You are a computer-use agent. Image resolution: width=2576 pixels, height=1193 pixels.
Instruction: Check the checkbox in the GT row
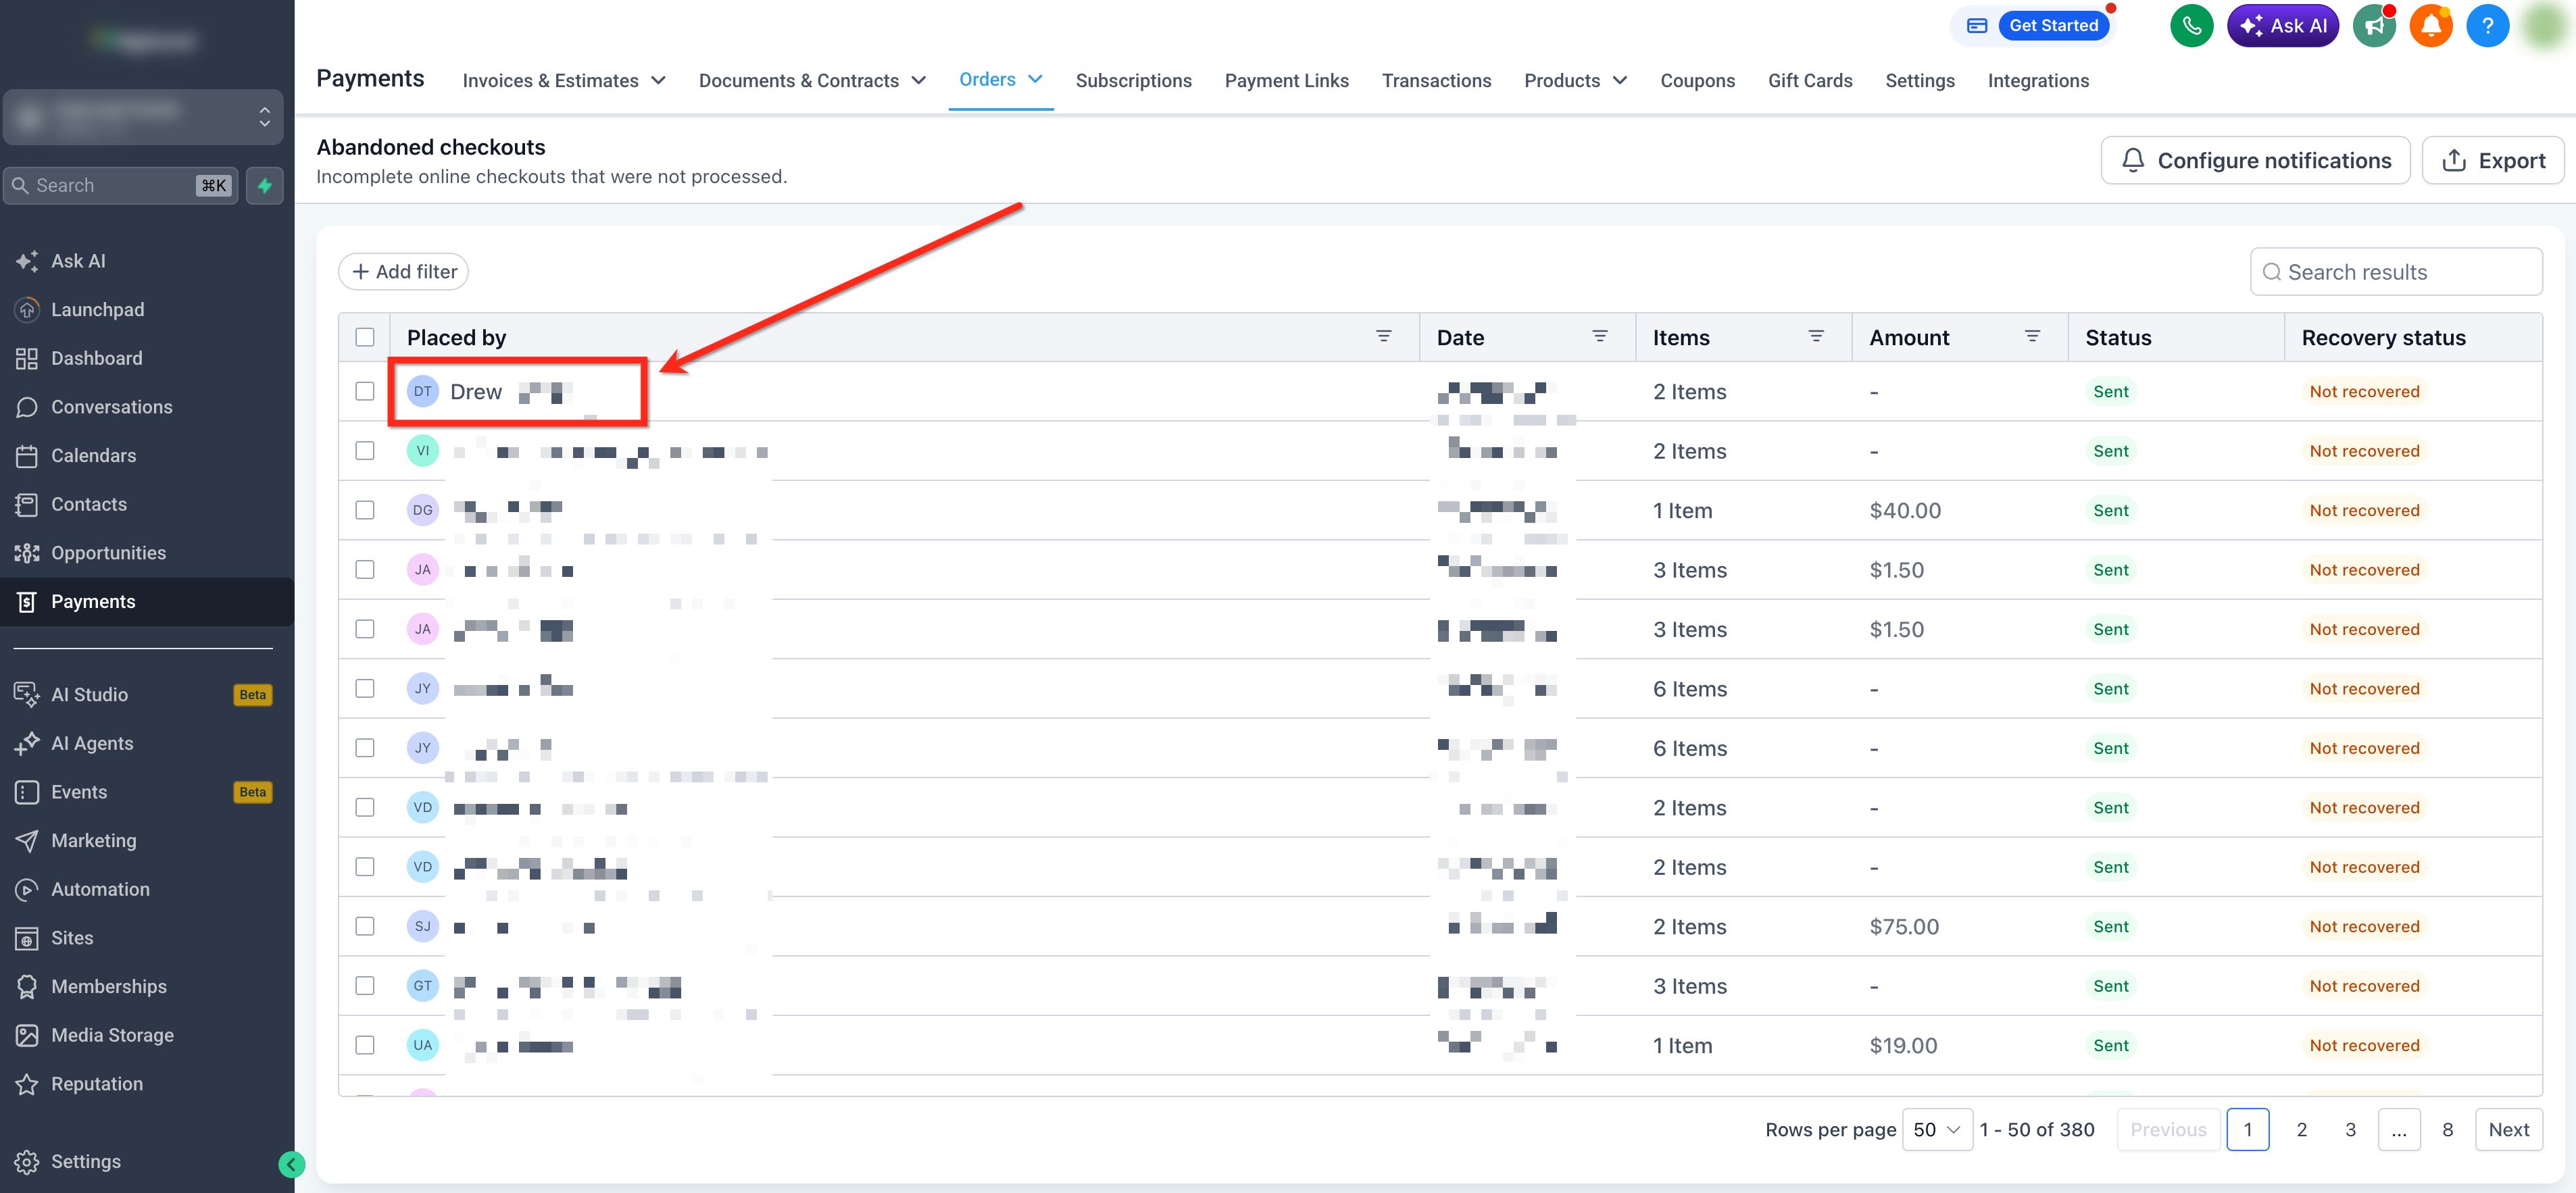tap(365, 986)
